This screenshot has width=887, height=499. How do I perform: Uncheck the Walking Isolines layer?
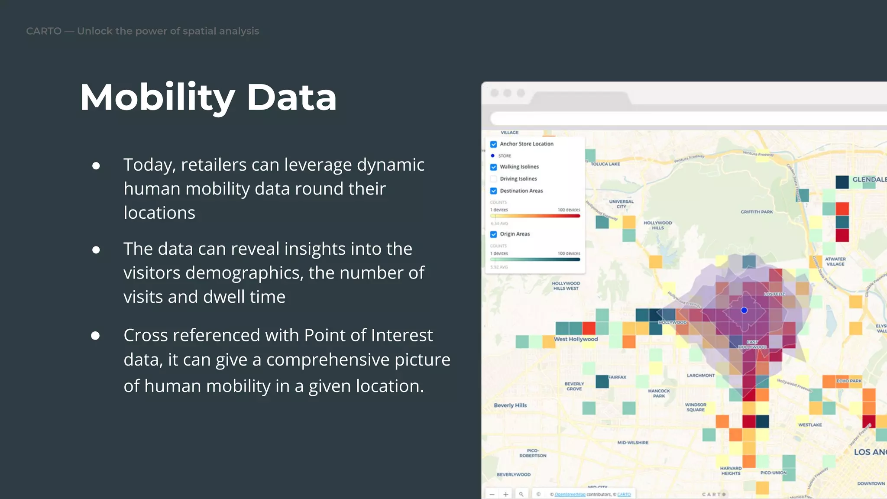[493, 167]
